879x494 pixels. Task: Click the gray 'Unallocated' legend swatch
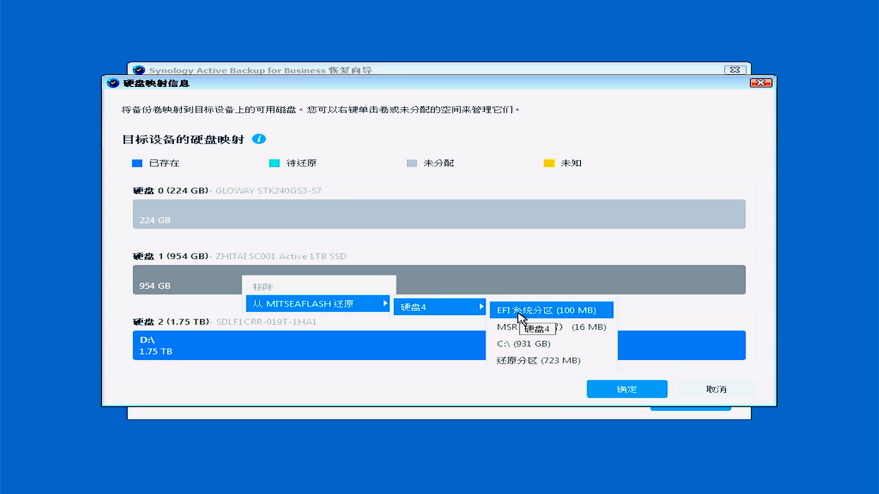click(x=412, y=163)
